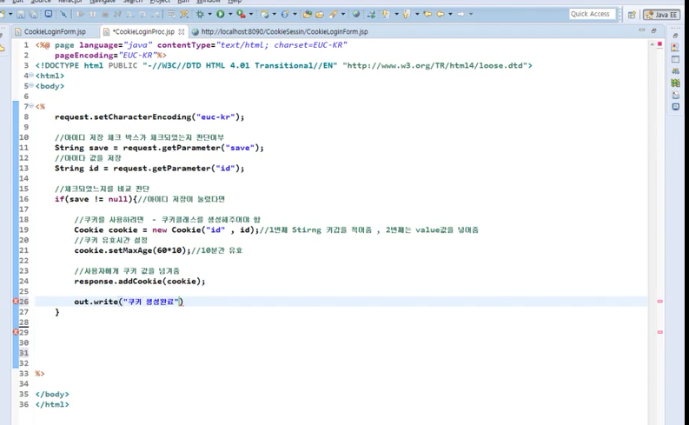This screenshot has height=425, width=689.
Task: Open the New Servlet dropdown arrow
Action: click(x=295, y=14)
